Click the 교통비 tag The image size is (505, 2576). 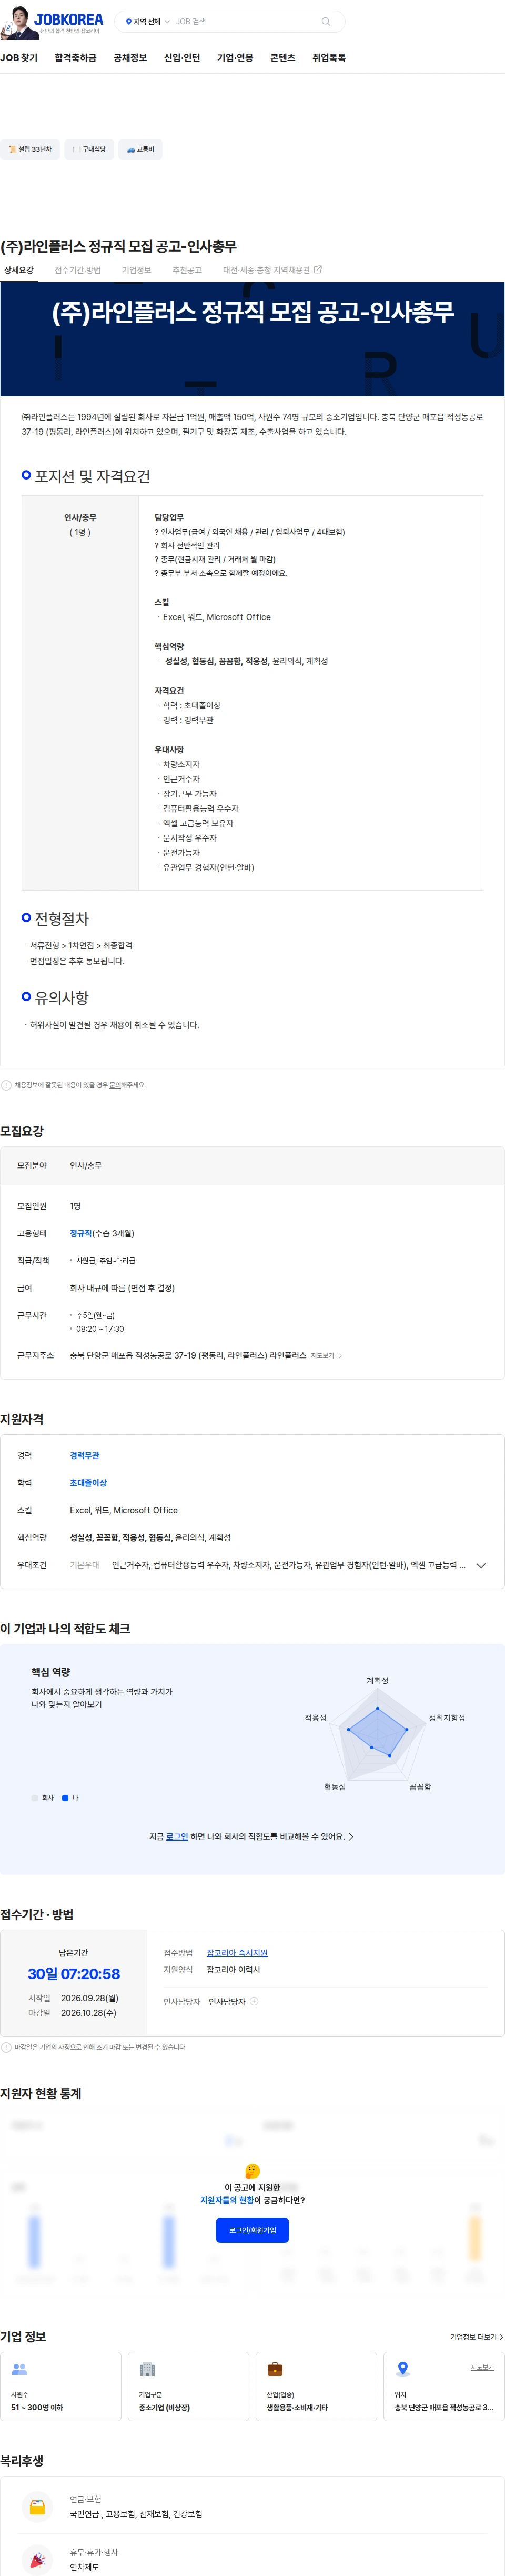pyautogui.click(x=140, y=149)
